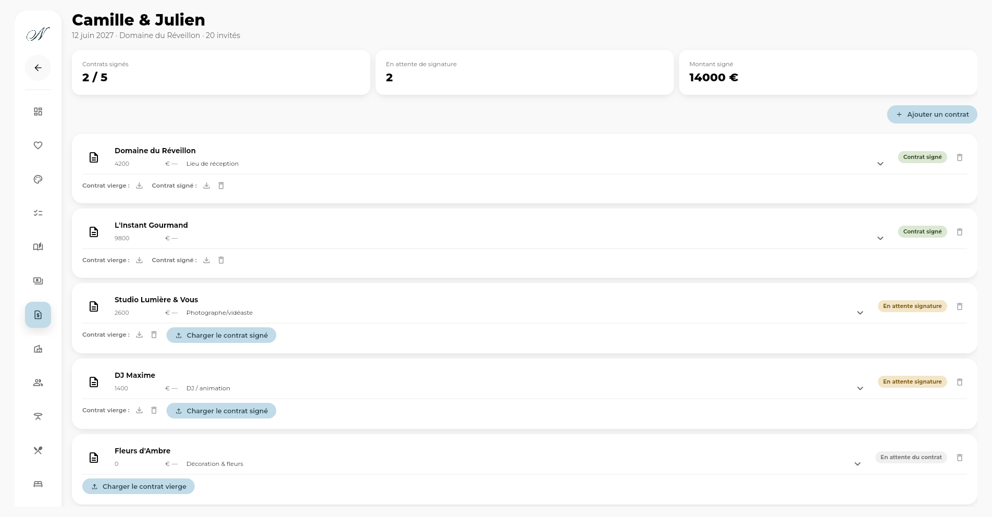The image size is (992, 517).
Task: Open the dashboard grid icon in sidebar
Action: pos(38,112)
